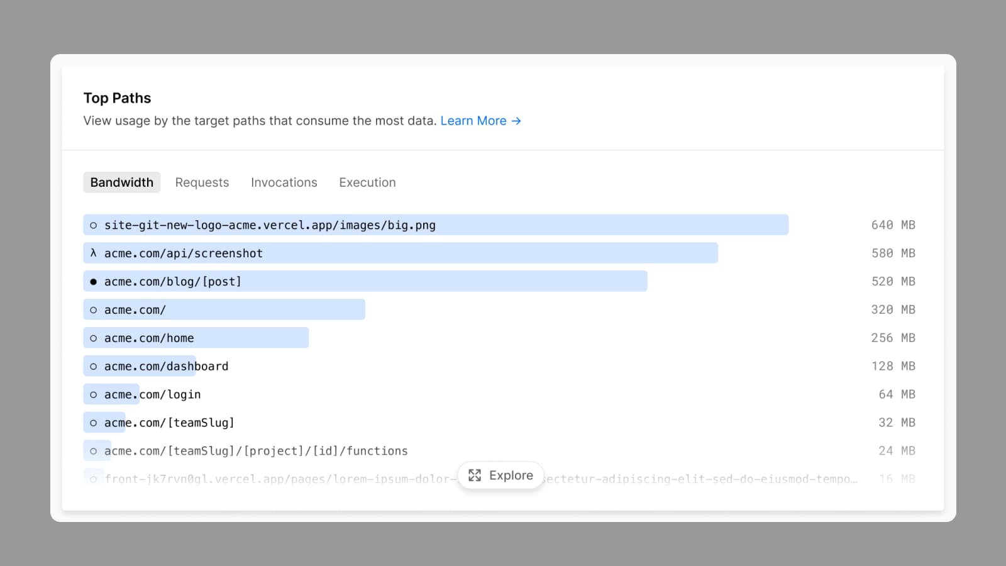
Task: Open the Learn More link
Action: tap(473, 121)
